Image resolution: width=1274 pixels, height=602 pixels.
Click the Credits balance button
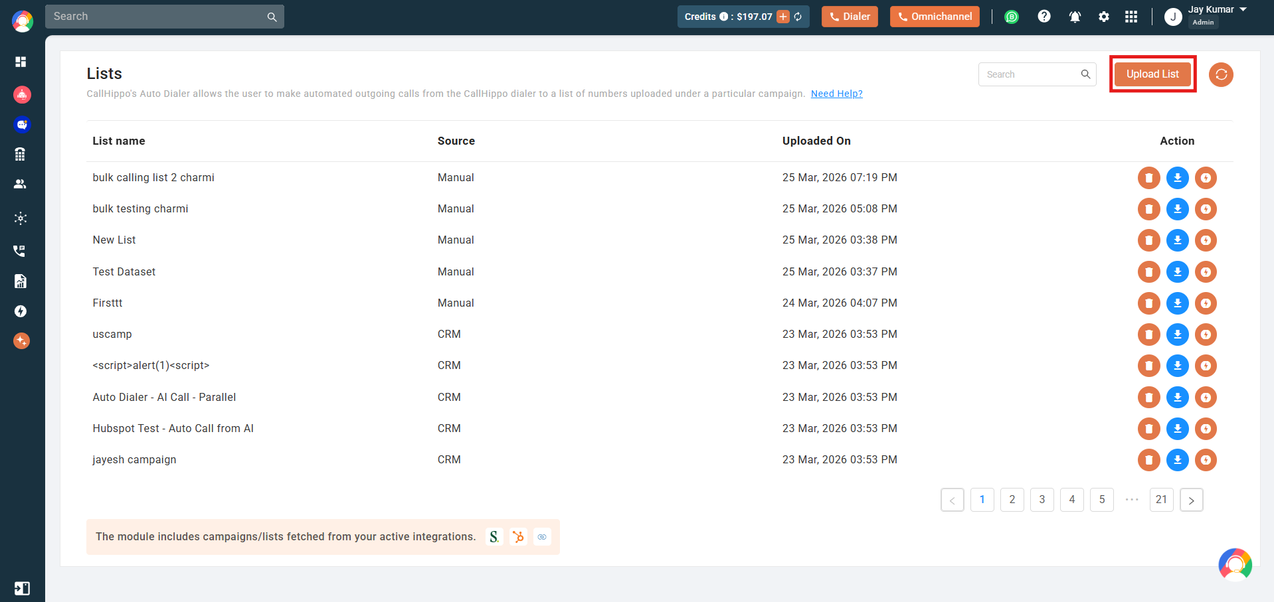743,17
